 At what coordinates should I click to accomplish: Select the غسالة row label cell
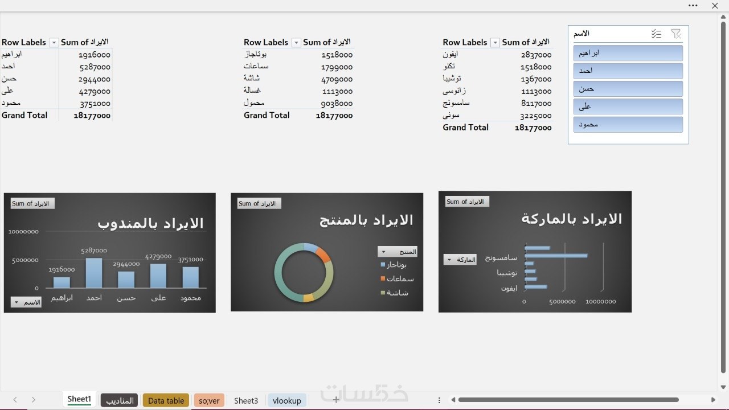252,91
